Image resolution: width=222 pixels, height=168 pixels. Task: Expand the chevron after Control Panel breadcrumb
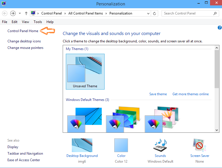[x=65, y=13]
